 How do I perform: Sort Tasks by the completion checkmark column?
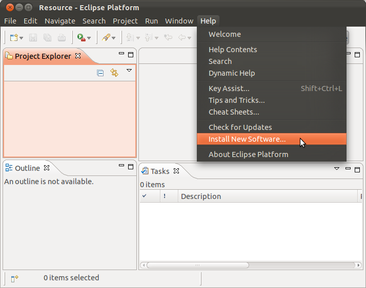pyautogui.click(x=150, y=196)
